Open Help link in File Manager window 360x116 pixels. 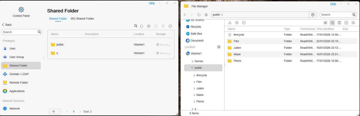coord(333,4)
